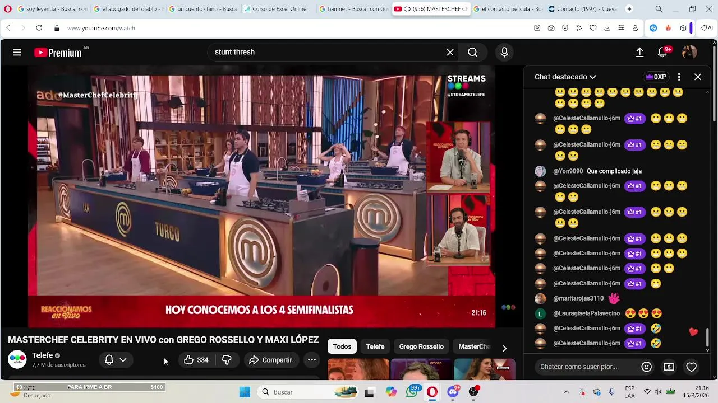Open the extensions cube icon
The height and width of the screenshot is (403, 718).
(x=683, y=28)
